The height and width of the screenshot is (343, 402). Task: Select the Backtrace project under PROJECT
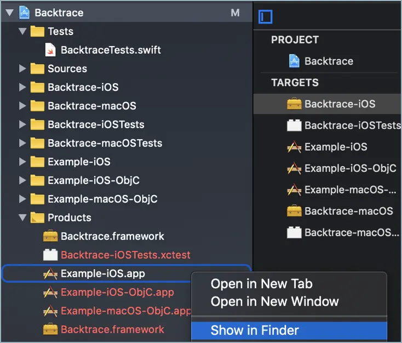pyautogui.click(x=328, y=61)
